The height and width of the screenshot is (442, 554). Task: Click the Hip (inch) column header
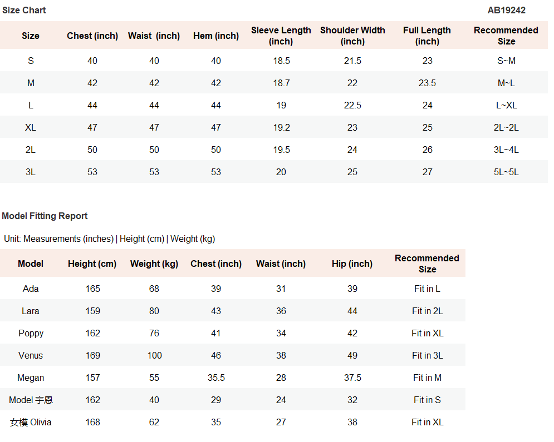coord(352,264)
